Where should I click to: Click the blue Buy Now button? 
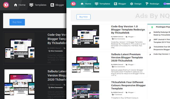[17, 22]
